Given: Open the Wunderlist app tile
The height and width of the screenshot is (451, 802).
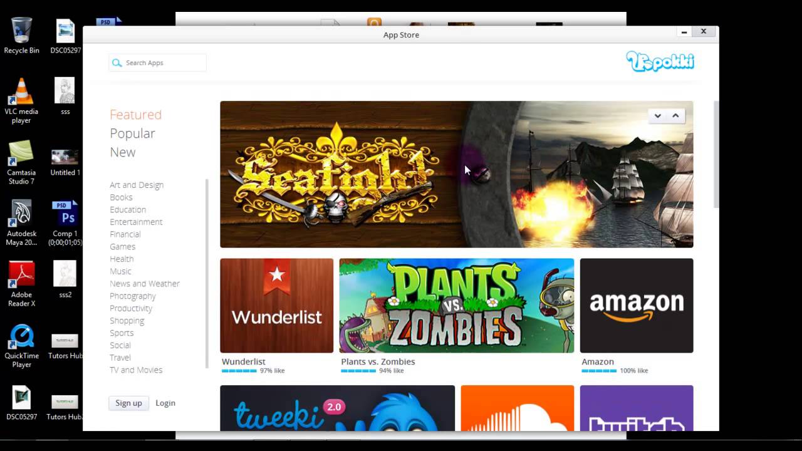Looking at the screenshot, I should tap(276, 306).
